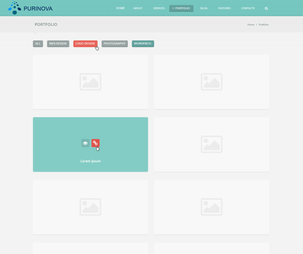303x254 pixels.
Task: Click the Home breadcrumb link
Action: (x=251, y=25)
